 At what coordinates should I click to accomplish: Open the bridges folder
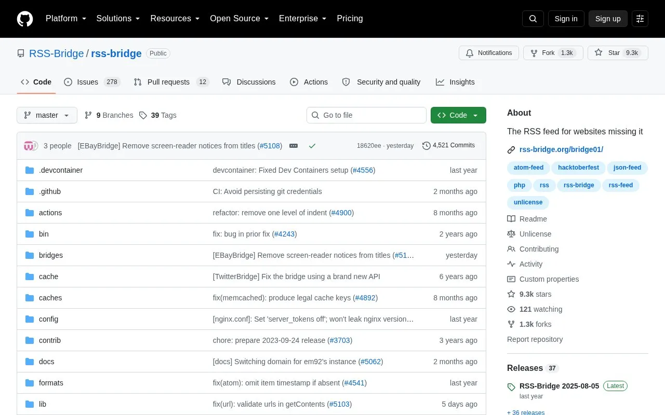tap(51, 255)
